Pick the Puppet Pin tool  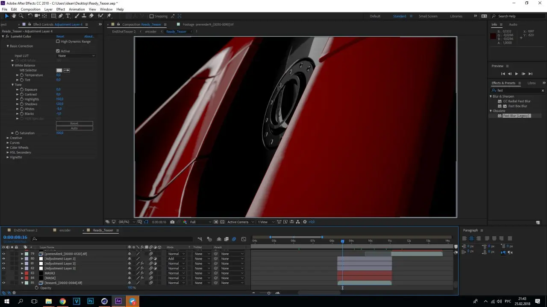(109, 16)
